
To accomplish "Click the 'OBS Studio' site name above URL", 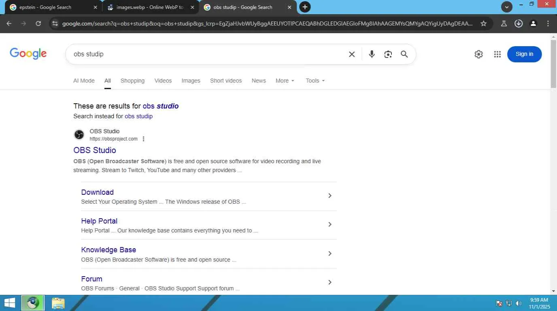I will point(104,131).
